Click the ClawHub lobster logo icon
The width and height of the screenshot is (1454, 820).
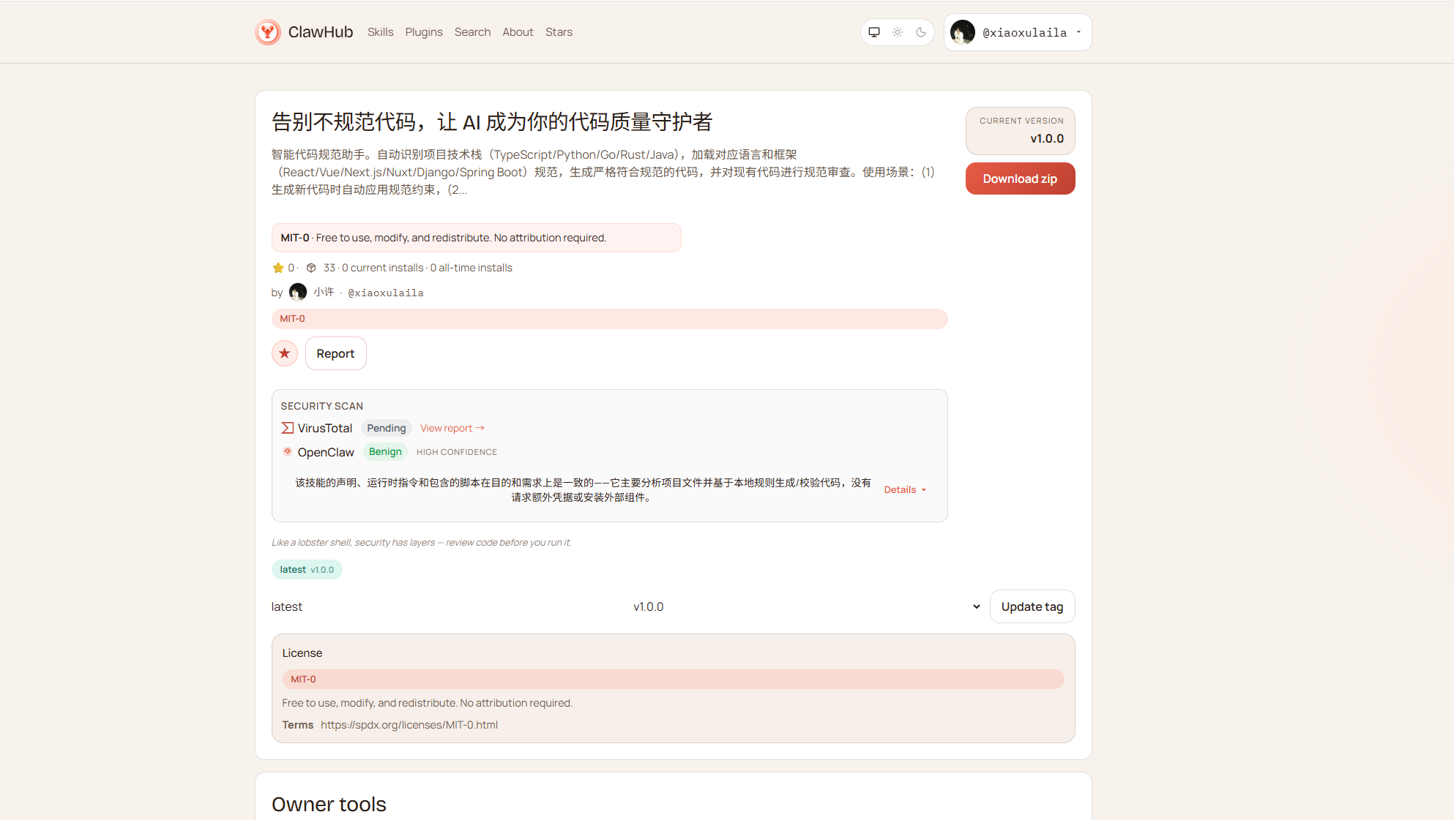coord(268,32)
